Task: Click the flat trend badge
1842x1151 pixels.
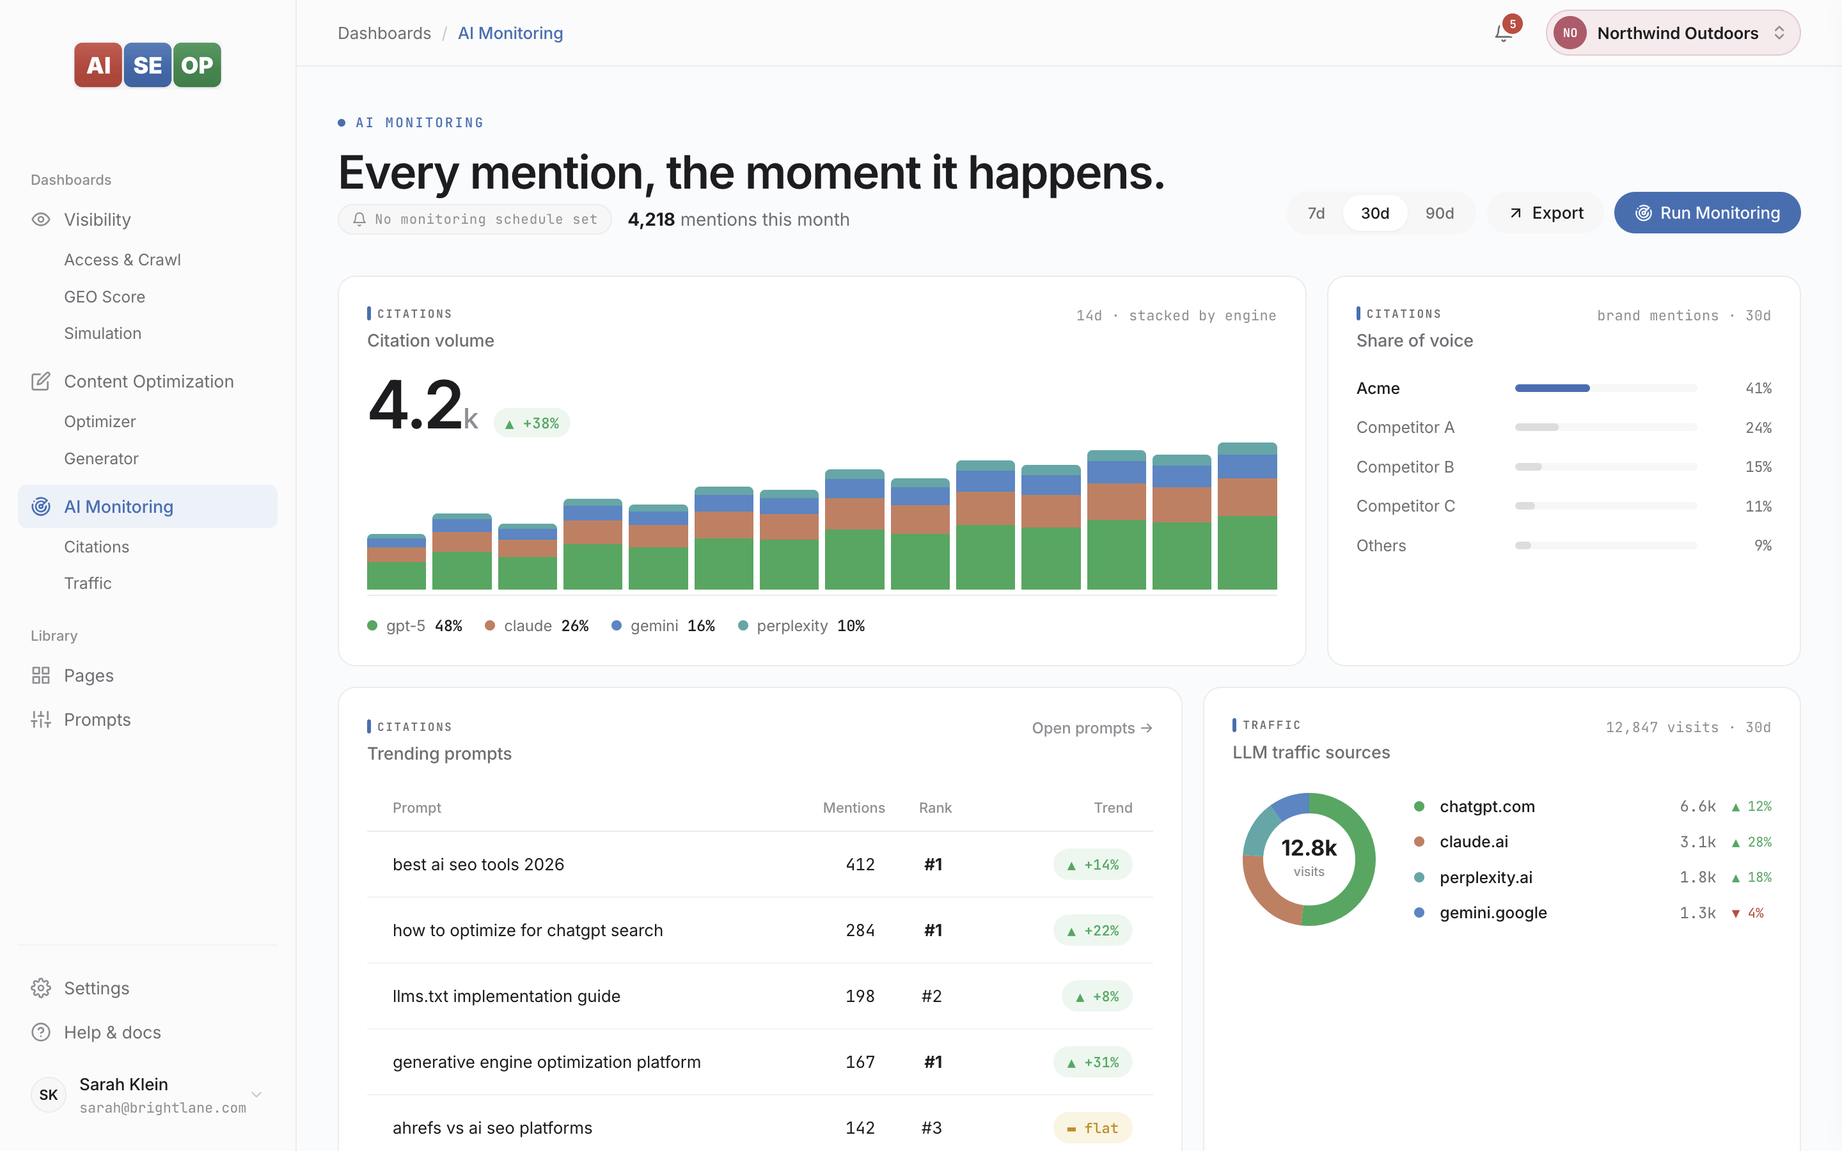Action: (1092, 1128)
